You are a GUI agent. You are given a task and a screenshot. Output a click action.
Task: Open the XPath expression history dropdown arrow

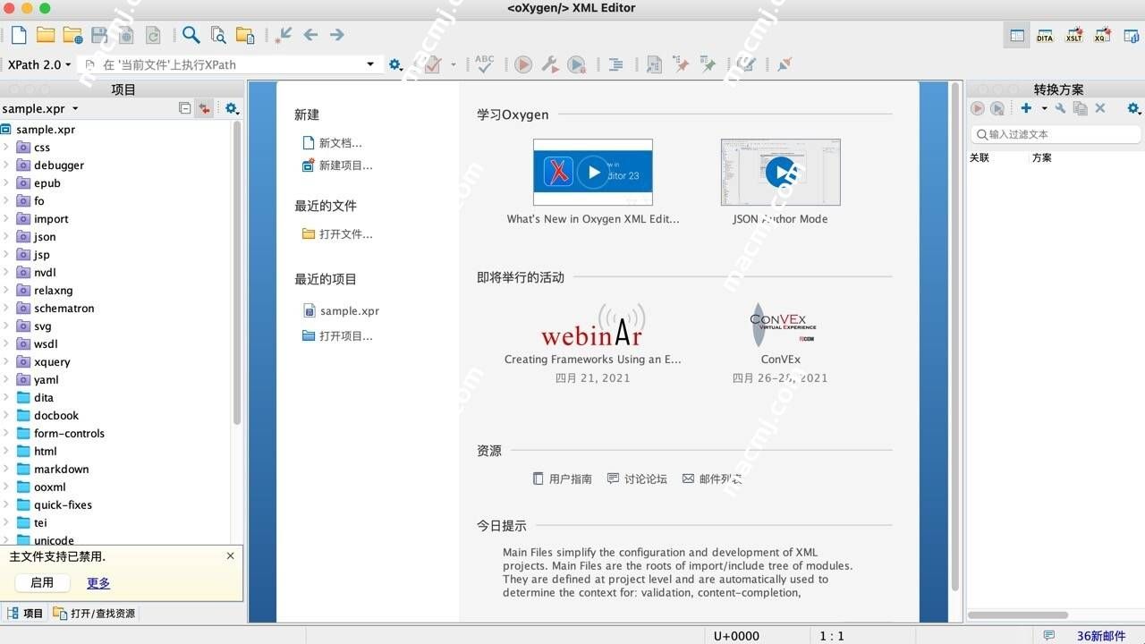(370, 64)
